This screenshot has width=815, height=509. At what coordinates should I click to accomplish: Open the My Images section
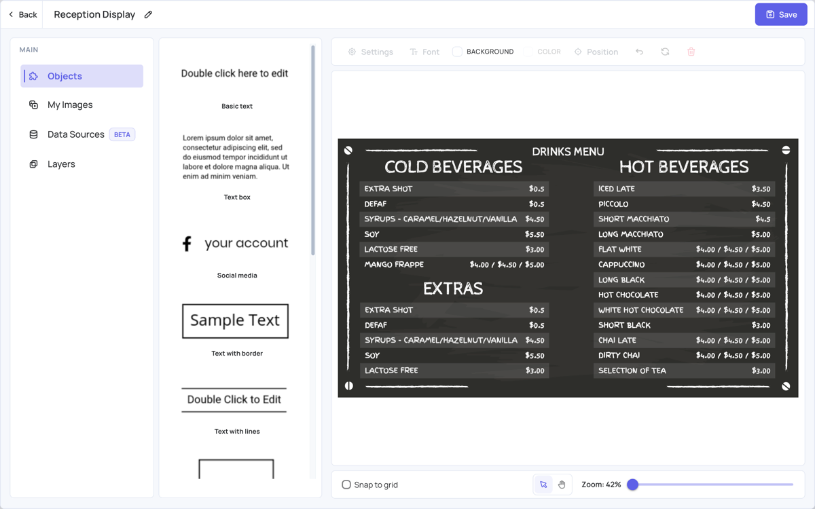(x=82, y=105)
